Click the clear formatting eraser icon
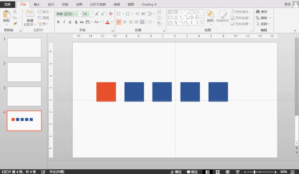 [x=110, y=14]
